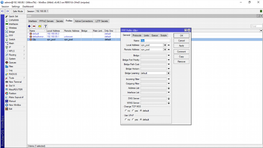Click the Name input field
263x148 pixels.
(155, 41)
